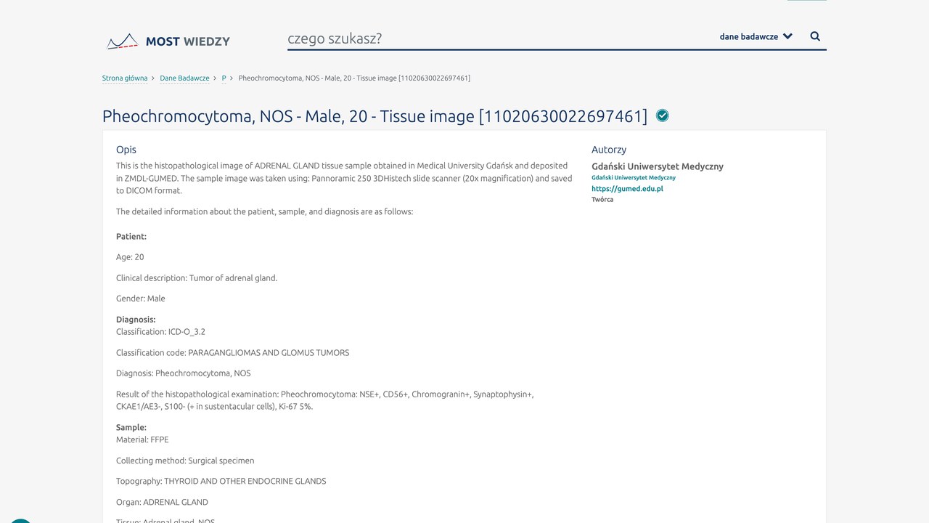Image resolution: width=929 pixels, height=523 pixels.
Task: Click the MOST WIEDZY bridge logo
Action: coord(168,41)
